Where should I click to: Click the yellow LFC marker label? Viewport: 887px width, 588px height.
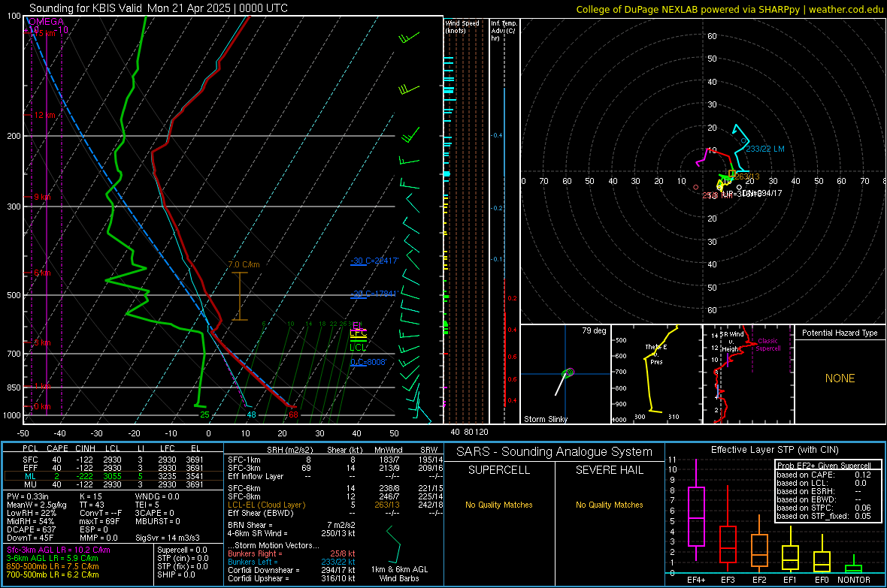click(358, 333)
